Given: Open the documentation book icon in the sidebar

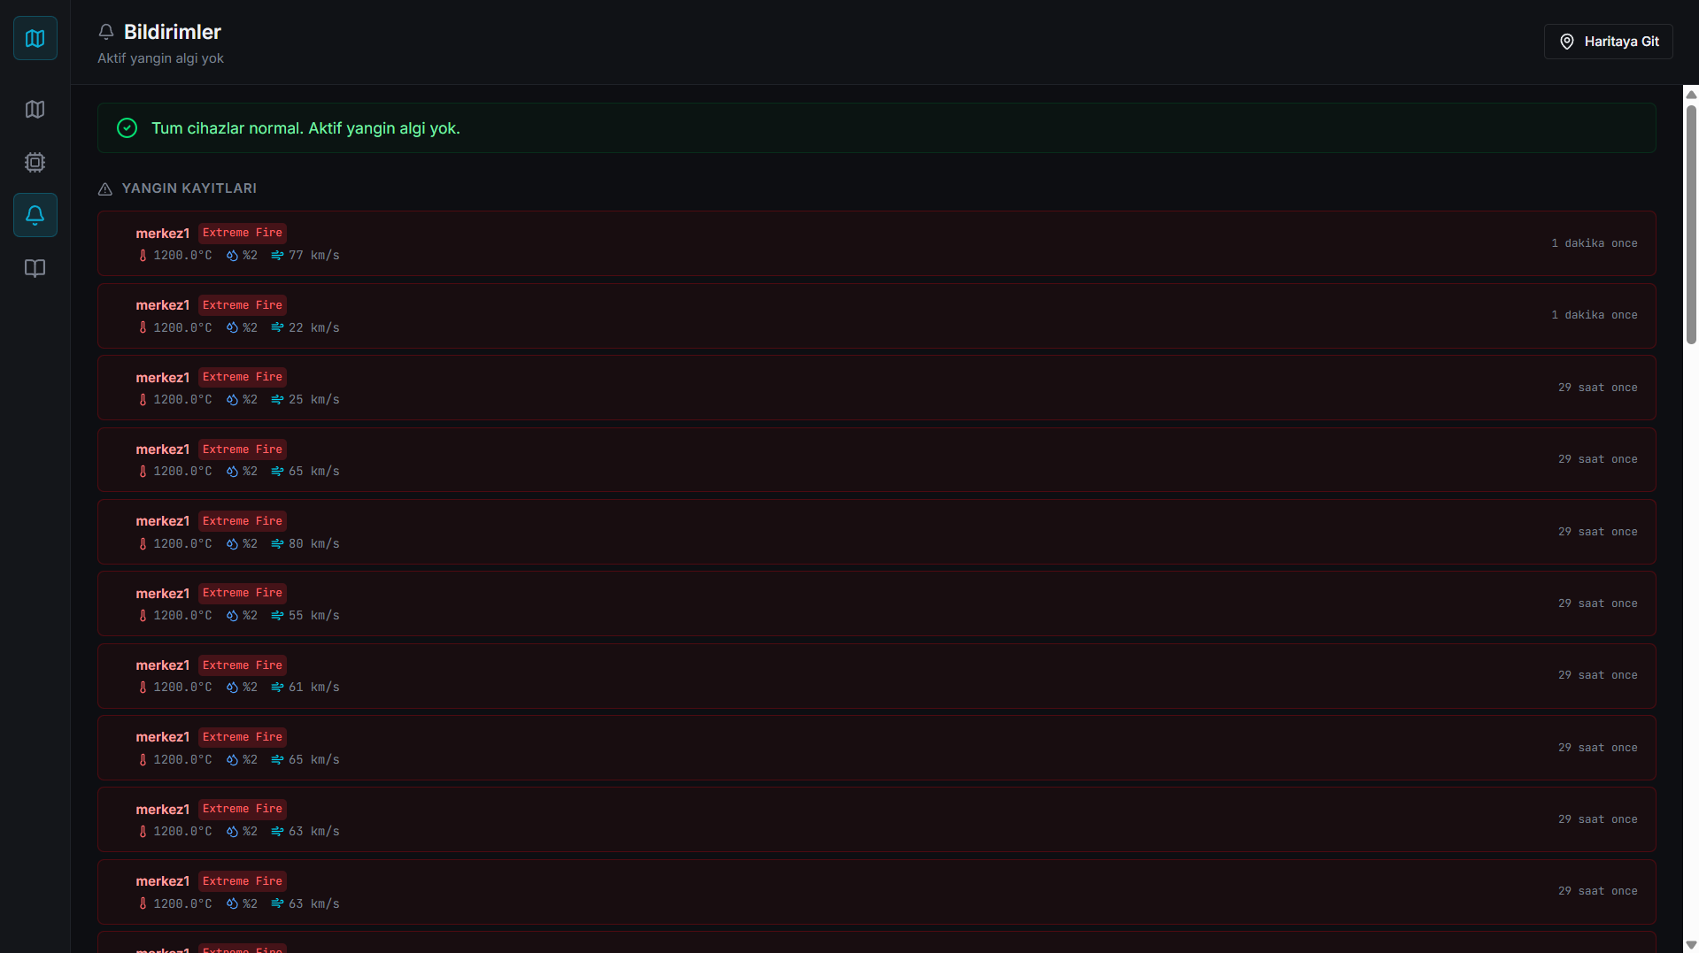Looking at the screenshot, I should tap(35, 268).
